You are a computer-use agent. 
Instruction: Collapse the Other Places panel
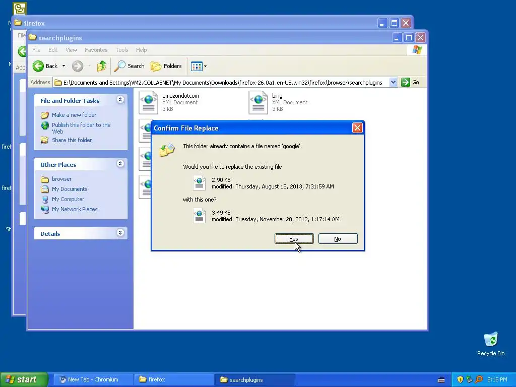tap(120, 164)
